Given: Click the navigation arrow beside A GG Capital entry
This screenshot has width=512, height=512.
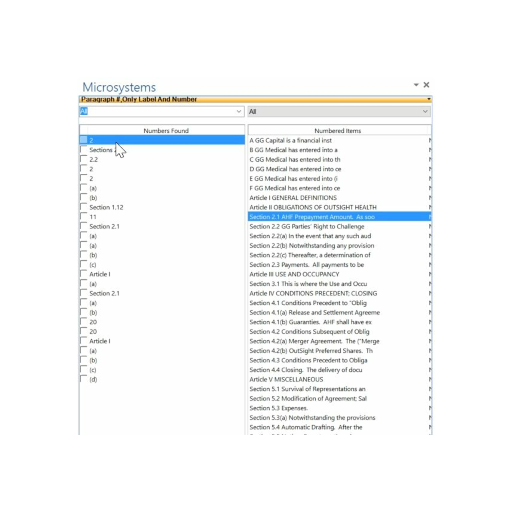Looking at the screenshot, I should click(x=430, y=140).
